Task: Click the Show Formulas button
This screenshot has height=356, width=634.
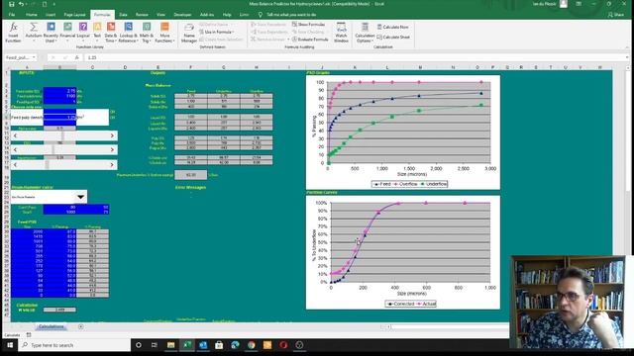Action: coord(308,25)
